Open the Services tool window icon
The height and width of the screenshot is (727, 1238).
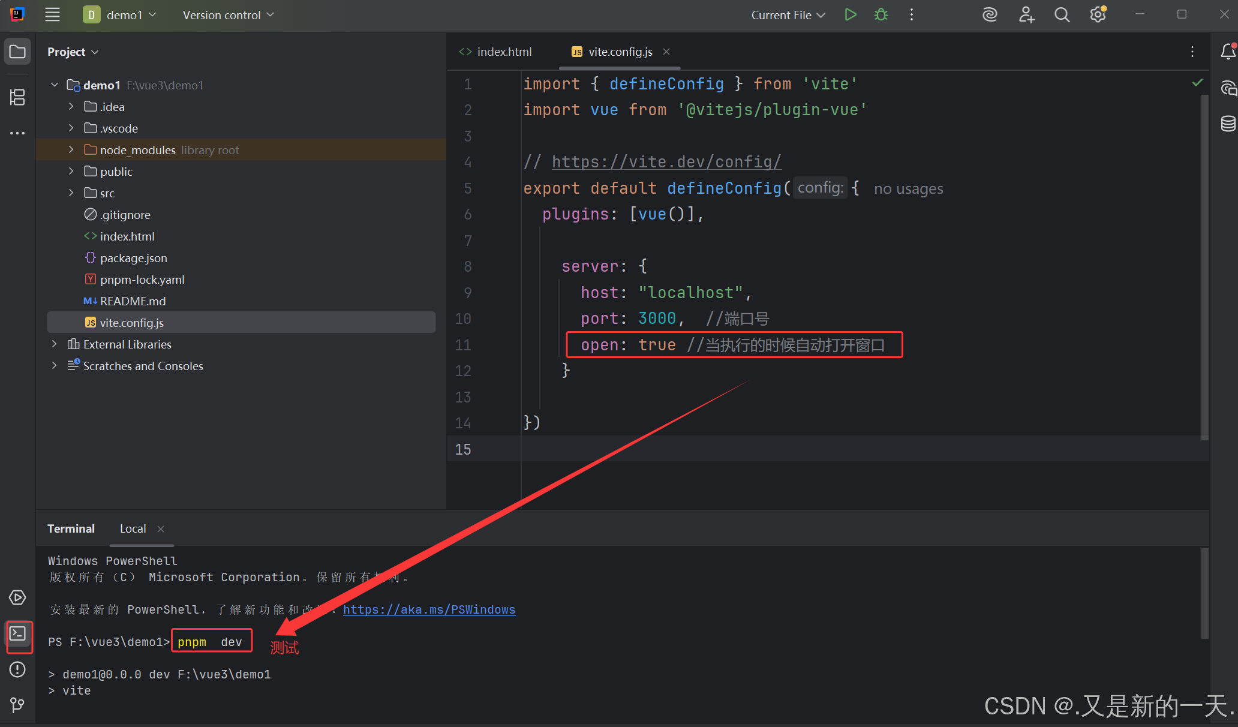click(17, 597)
